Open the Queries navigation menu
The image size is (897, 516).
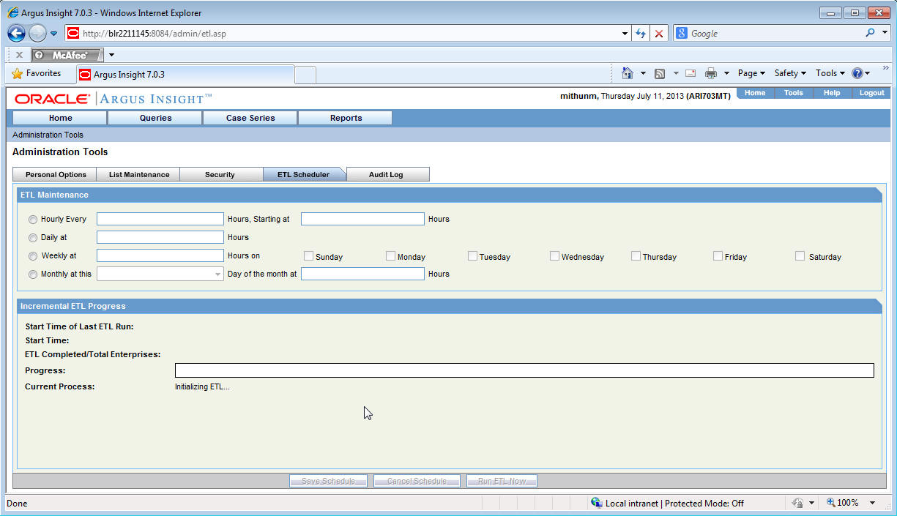pos(155,118)
